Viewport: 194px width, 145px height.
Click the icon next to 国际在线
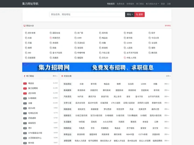(x=51, y=33)
